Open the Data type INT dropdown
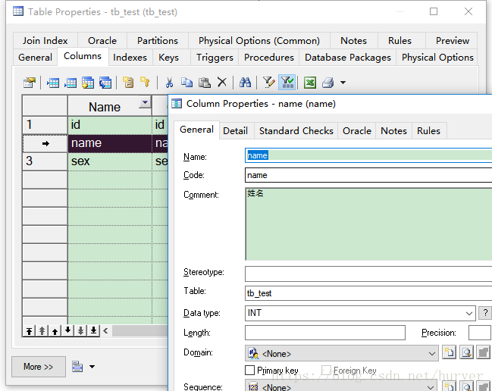Screen dimensions: 492x391 tap(468, 313)
